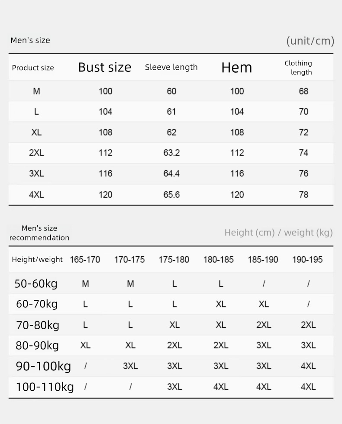Click the Bust size column header
Screen dimensions: 342x424
pos(105,67)
